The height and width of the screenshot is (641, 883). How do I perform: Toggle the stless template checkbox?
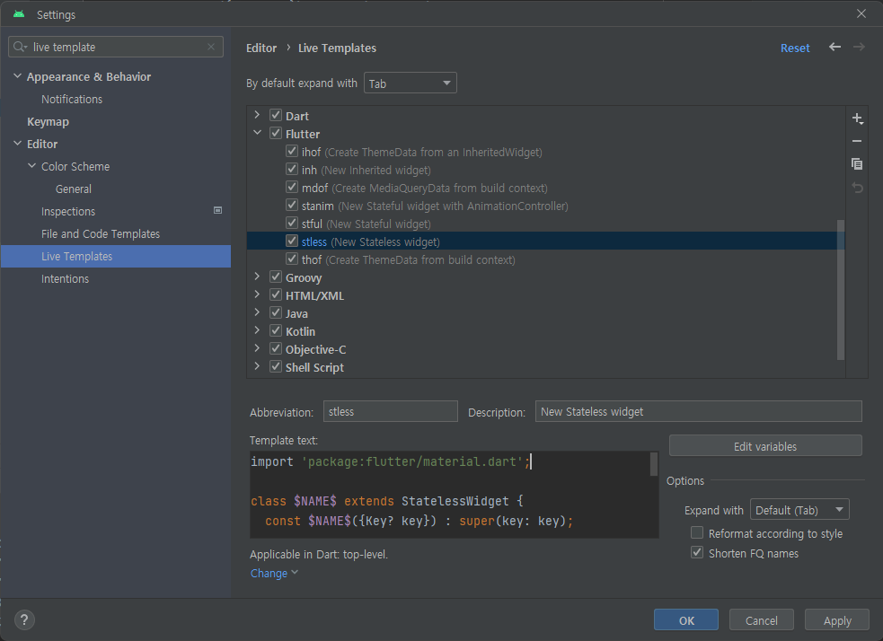tap(292, 241)
